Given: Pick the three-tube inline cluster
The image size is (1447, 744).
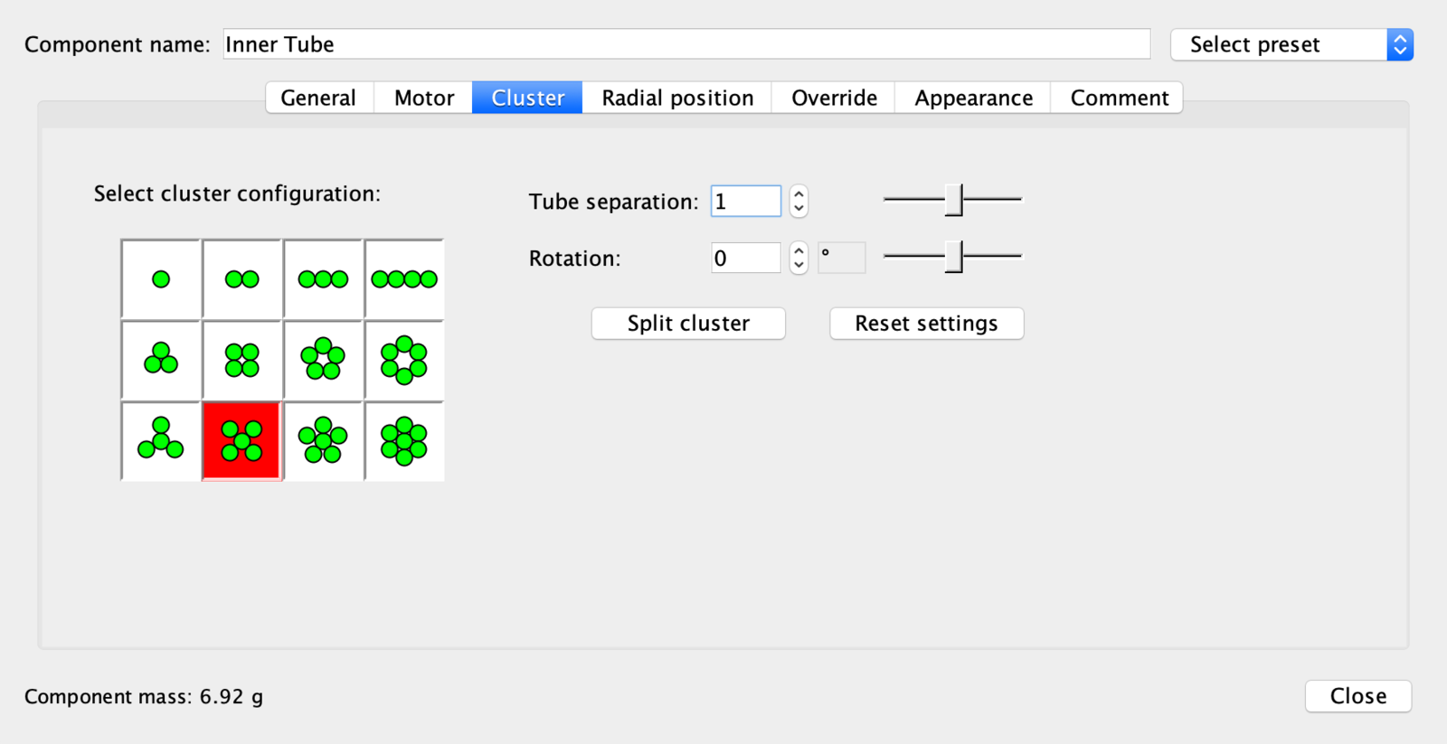Looking at the screenshot, I should coord(323,279).
